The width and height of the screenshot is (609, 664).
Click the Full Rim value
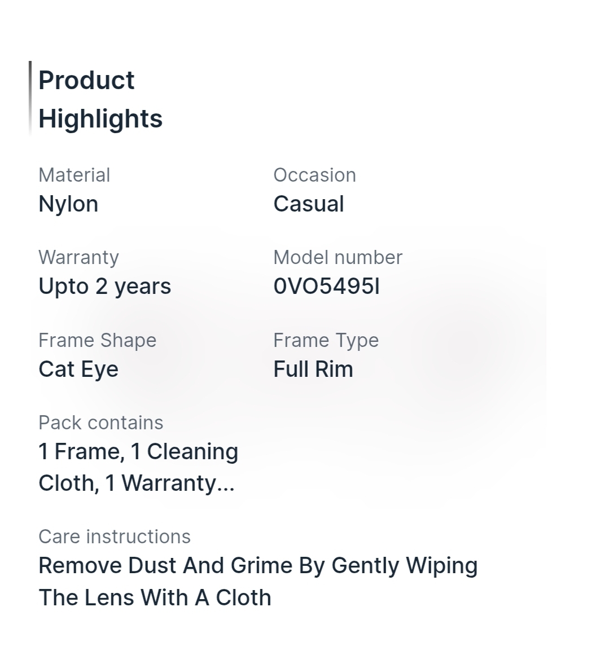(x=313, y=369)
